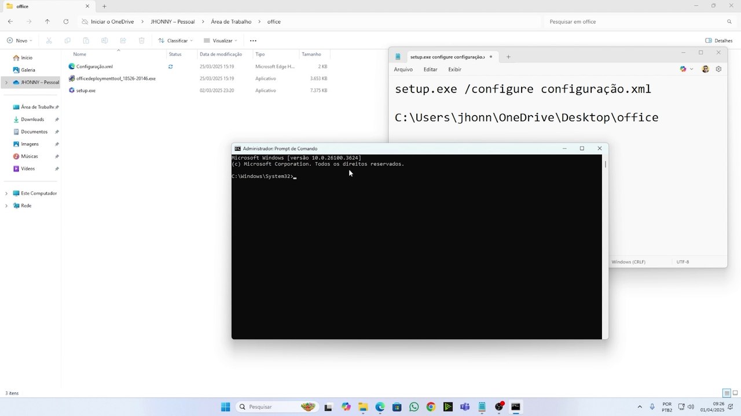Screen dimensions: 741x416
Task: Open the Visualizar view dropdown
Action: tap(221, 40)
